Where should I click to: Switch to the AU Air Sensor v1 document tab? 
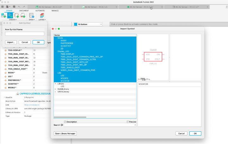pos(96,7)
